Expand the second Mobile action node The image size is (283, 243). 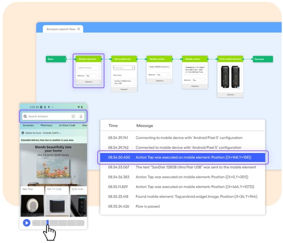(x=195, y=86)
